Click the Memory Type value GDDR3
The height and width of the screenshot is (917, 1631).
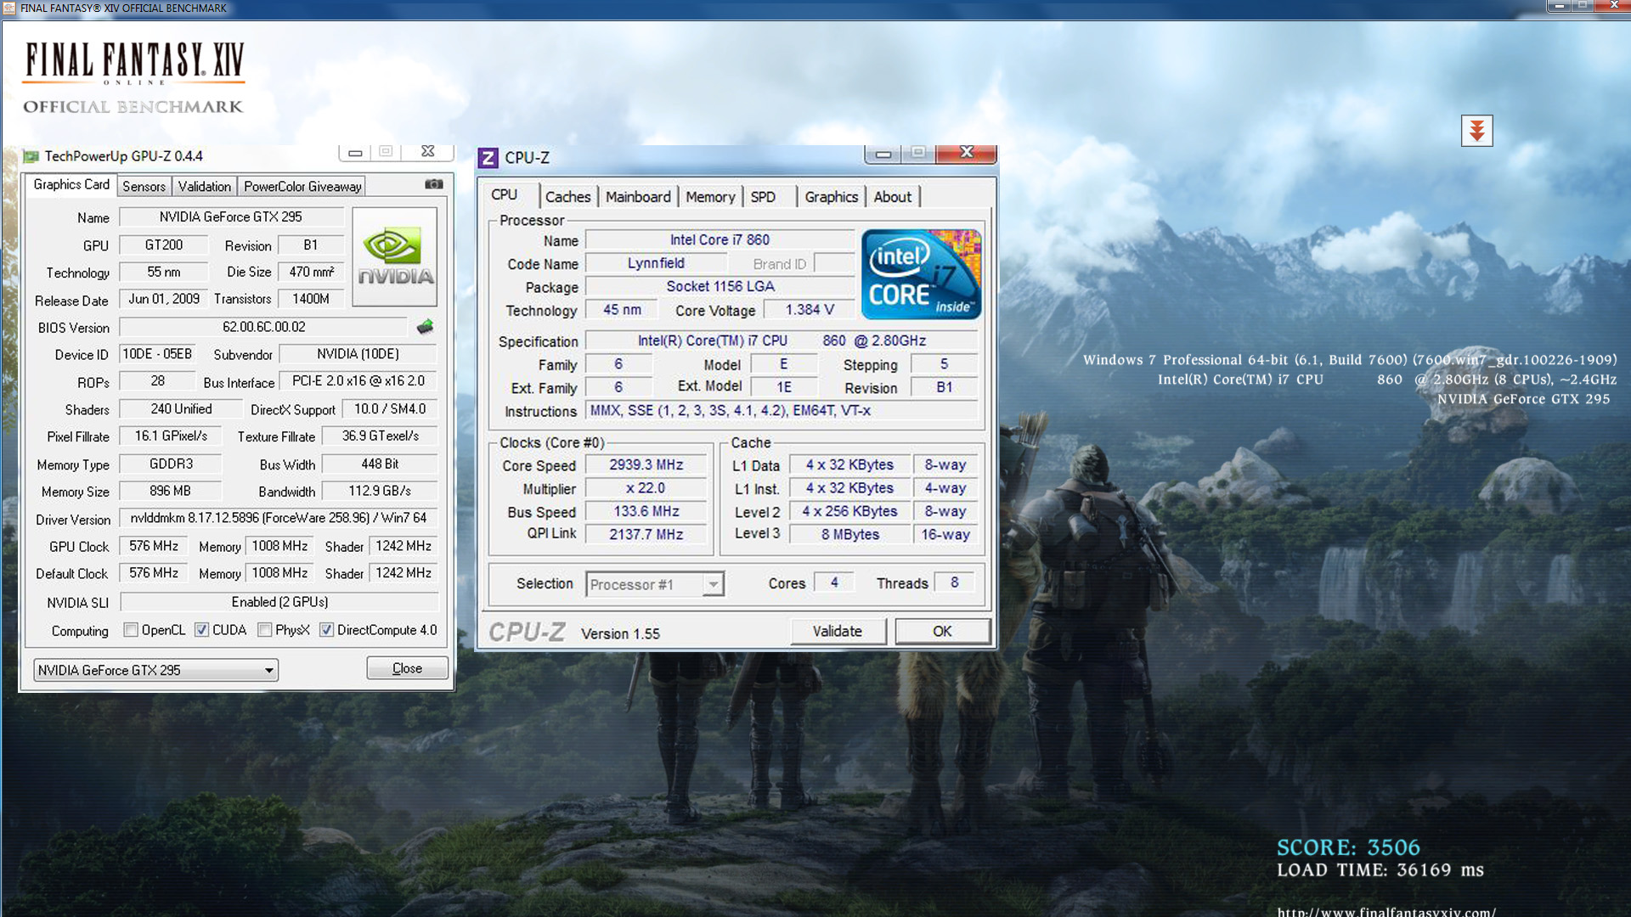click(x=171, y=464)
